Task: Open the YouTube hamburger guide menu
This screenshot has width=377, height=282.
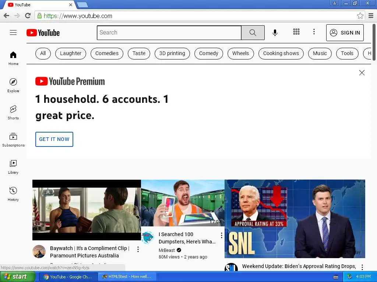Action: pyautogui.click(x=13, y=32)
